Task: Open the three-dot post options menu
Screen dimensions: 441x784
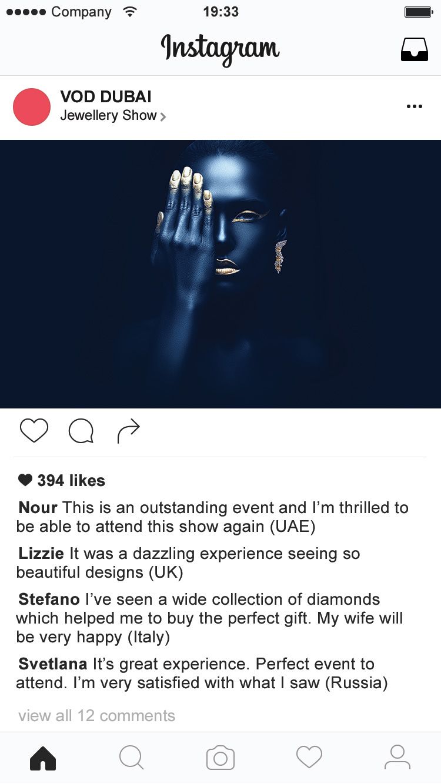Action: point(415,106)
